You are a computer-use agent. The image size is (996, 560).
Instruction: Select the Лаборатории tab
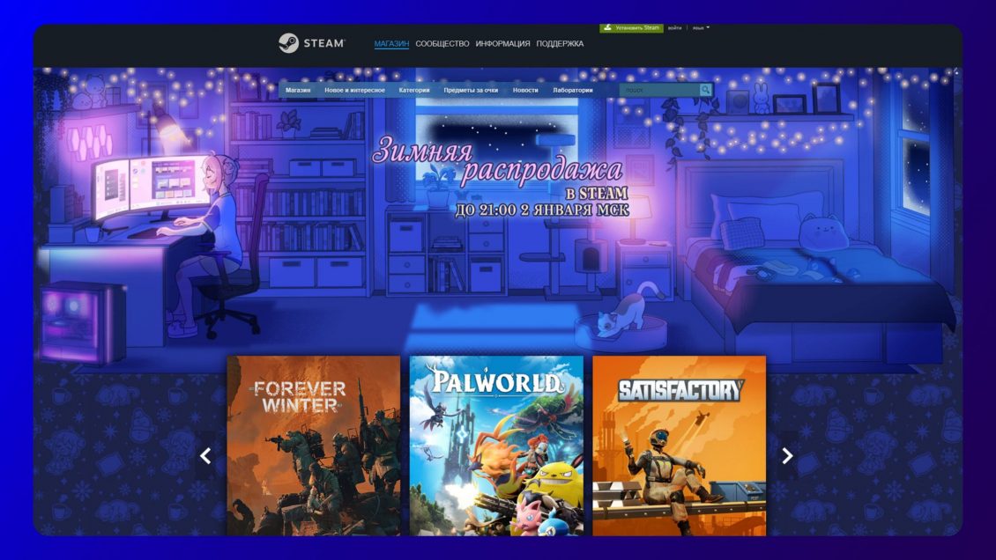coord(573,90)
